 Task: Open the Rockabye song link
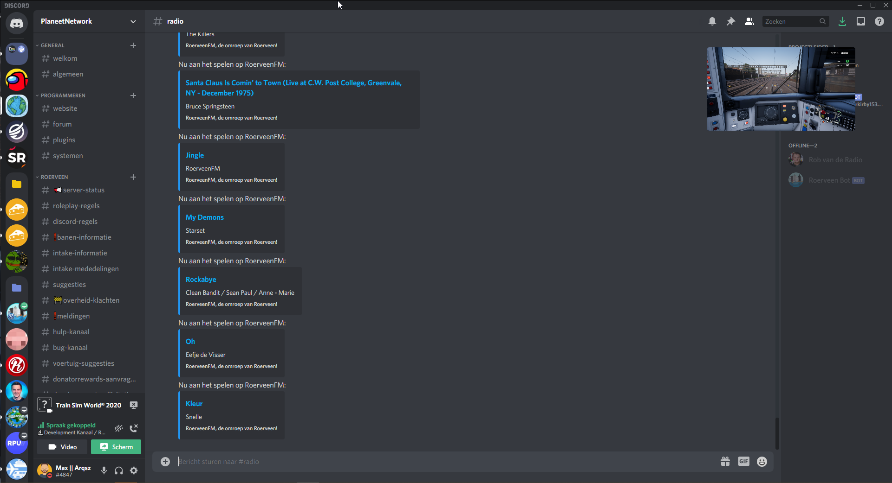pos(201,280)
